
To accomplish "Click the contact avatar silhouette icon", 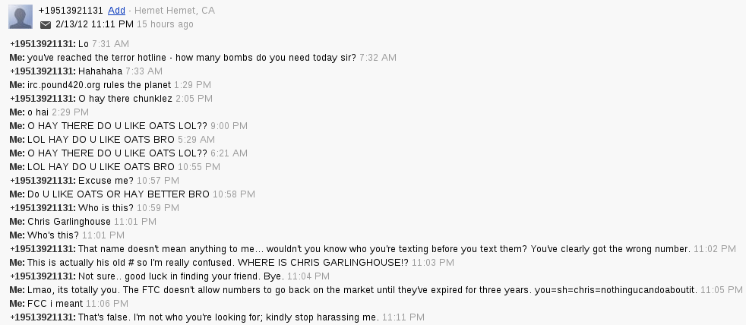I will [20, 17].
